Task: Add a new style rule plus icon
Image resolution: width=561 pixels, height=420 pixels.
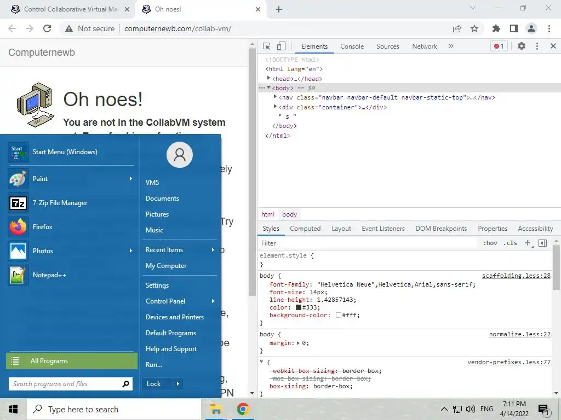Action: pyautogui.click(x=528, y=243)
